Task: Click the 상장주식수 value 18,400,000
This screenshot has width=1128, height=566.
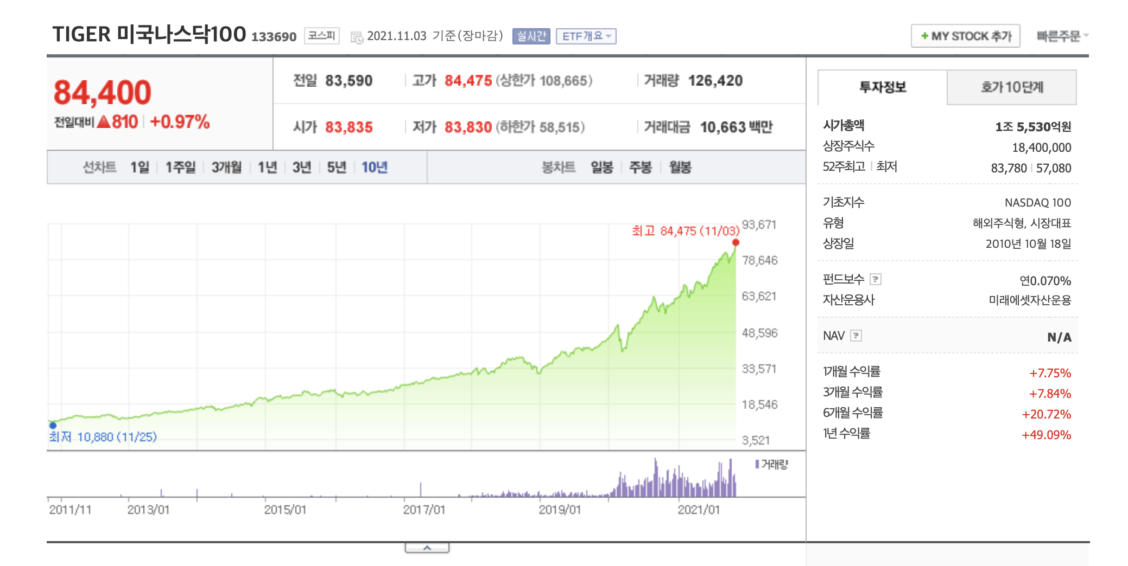Action: tap(1042, 147)
